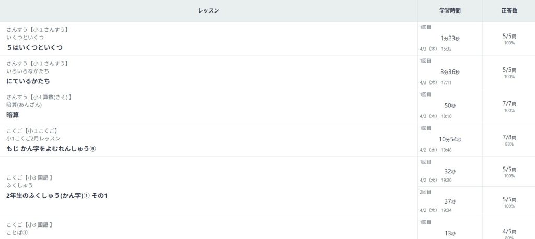The height and width of the screenshot is (239, 535).
Task: Open the bold 暗算 lesson title
Action: pos(13,115)
